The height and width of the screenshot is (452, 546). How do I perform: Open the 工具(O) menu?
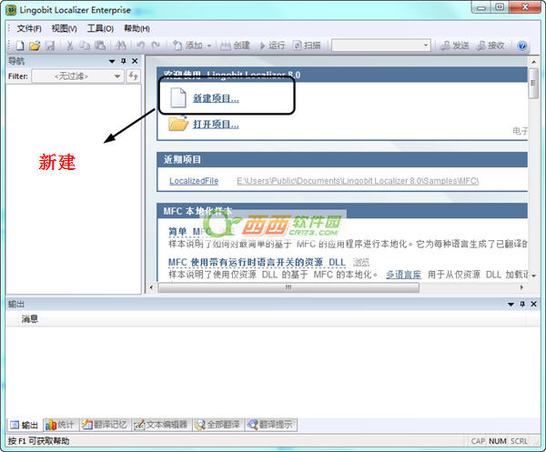100,28
